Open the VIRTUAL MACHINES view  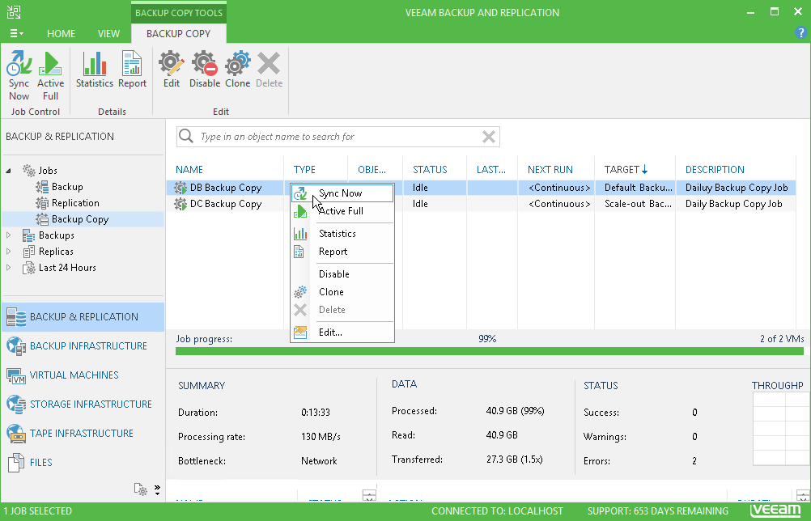click(x=83, y=375)
